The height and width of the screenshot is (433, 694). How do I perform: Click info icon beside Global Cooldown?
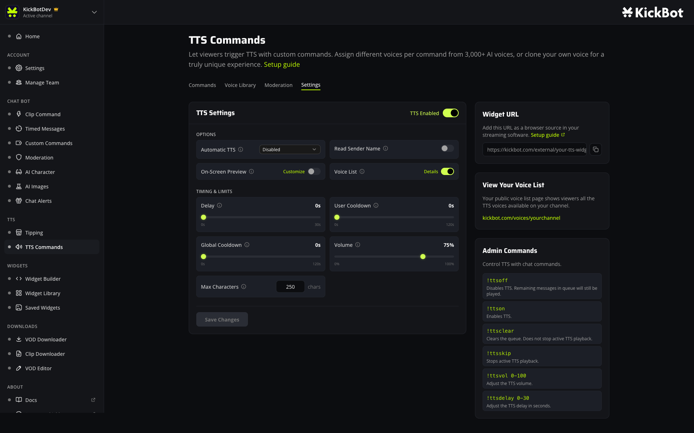[247, 245]
